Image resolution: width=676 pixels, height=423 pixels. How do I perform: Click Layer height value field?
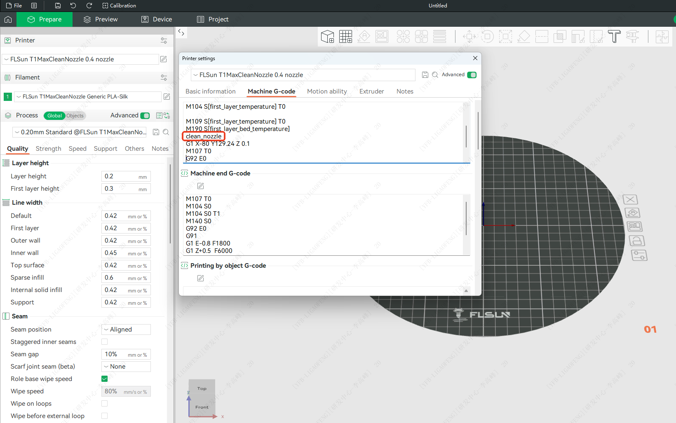coord(126,176)
